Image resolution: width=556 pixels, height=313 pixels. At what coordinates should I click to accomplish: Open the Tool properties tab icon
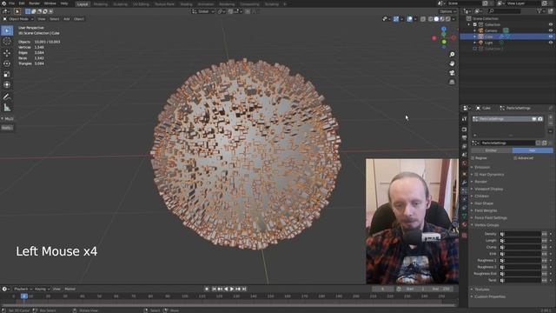point(464,119)
